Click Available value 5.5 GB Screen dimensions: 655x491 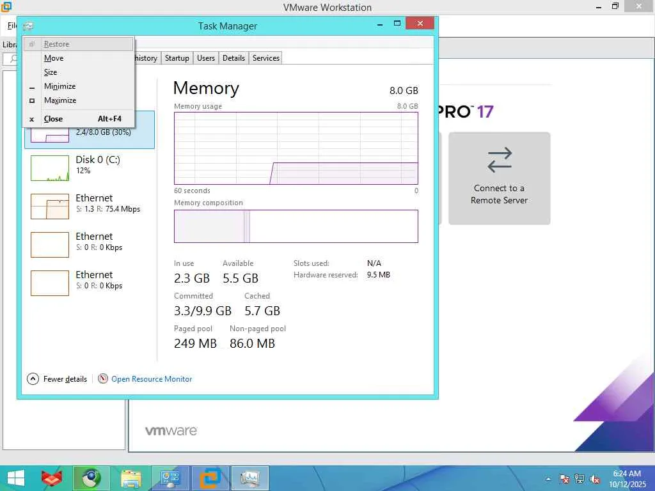[x=241, y=279]
